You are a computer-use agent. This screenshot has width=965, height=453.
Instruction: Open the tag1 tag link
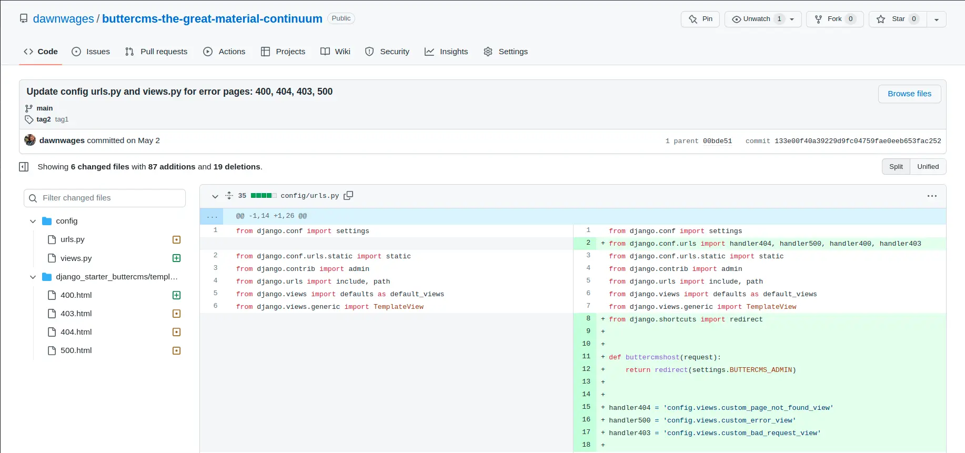(x=62, y=119)
